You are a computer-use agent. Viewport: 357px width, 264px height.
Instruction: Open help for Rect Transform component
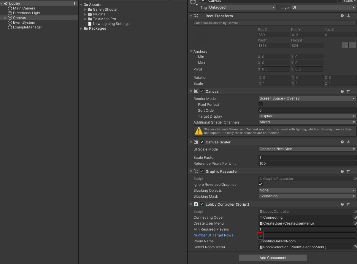point(342,16)
